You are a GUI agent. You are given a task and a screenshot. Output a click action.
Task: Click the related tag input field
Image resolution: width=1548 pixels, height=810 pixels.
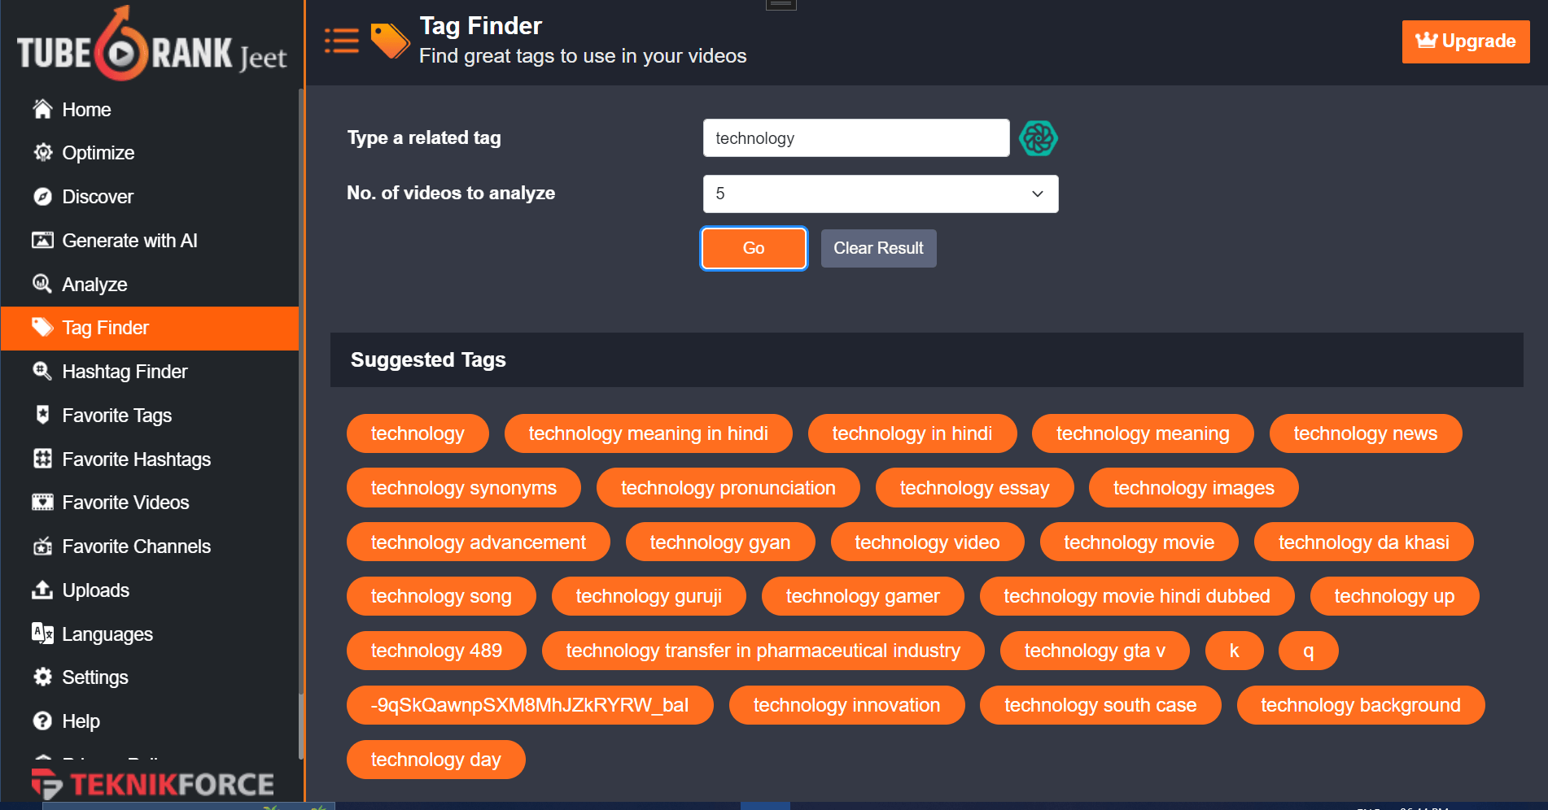[x=856, y=138]
